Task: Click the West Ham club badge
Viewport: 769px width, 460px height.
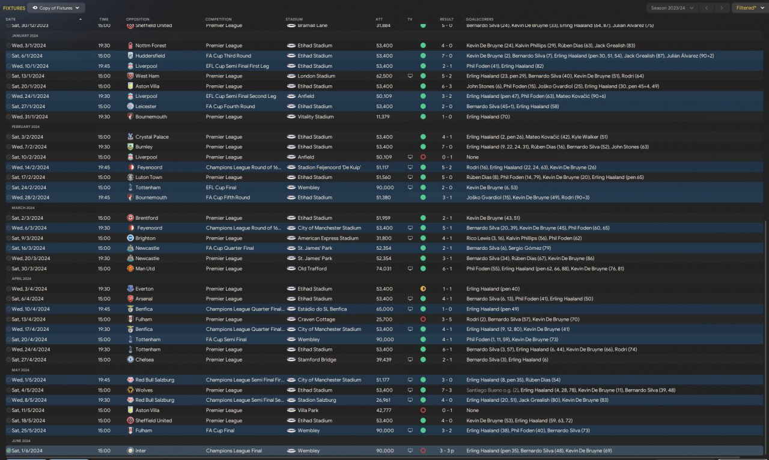Action: (130, 76)
